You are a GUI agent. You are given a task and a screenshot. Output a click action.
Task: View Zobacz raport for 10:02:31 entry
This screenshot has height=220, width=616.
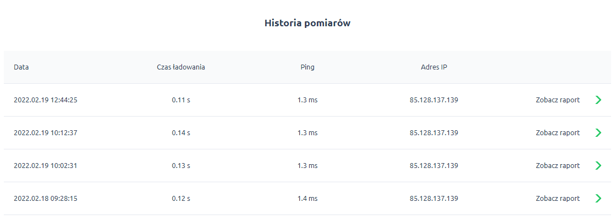(x=557, y=166)
